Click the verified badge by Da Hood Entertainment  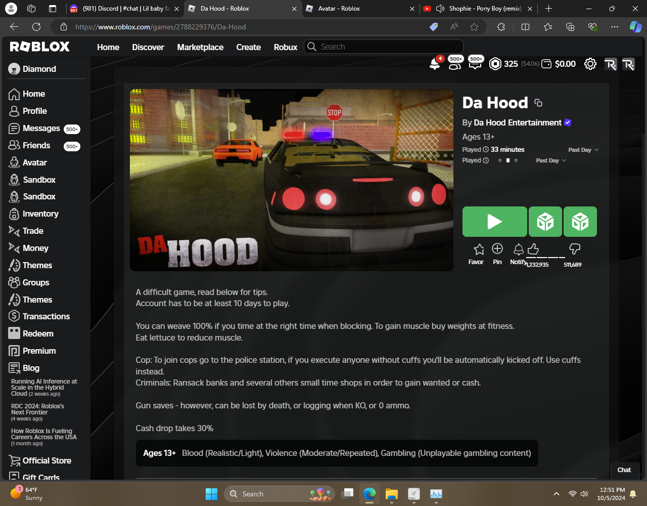click(x=568, y=122)
